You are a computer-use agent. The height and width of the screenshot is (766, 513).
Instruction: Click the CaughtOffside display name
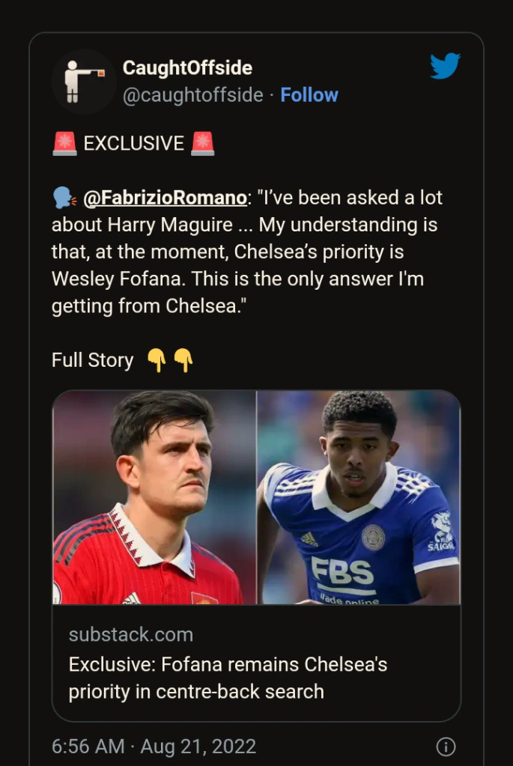coord(187,68)
